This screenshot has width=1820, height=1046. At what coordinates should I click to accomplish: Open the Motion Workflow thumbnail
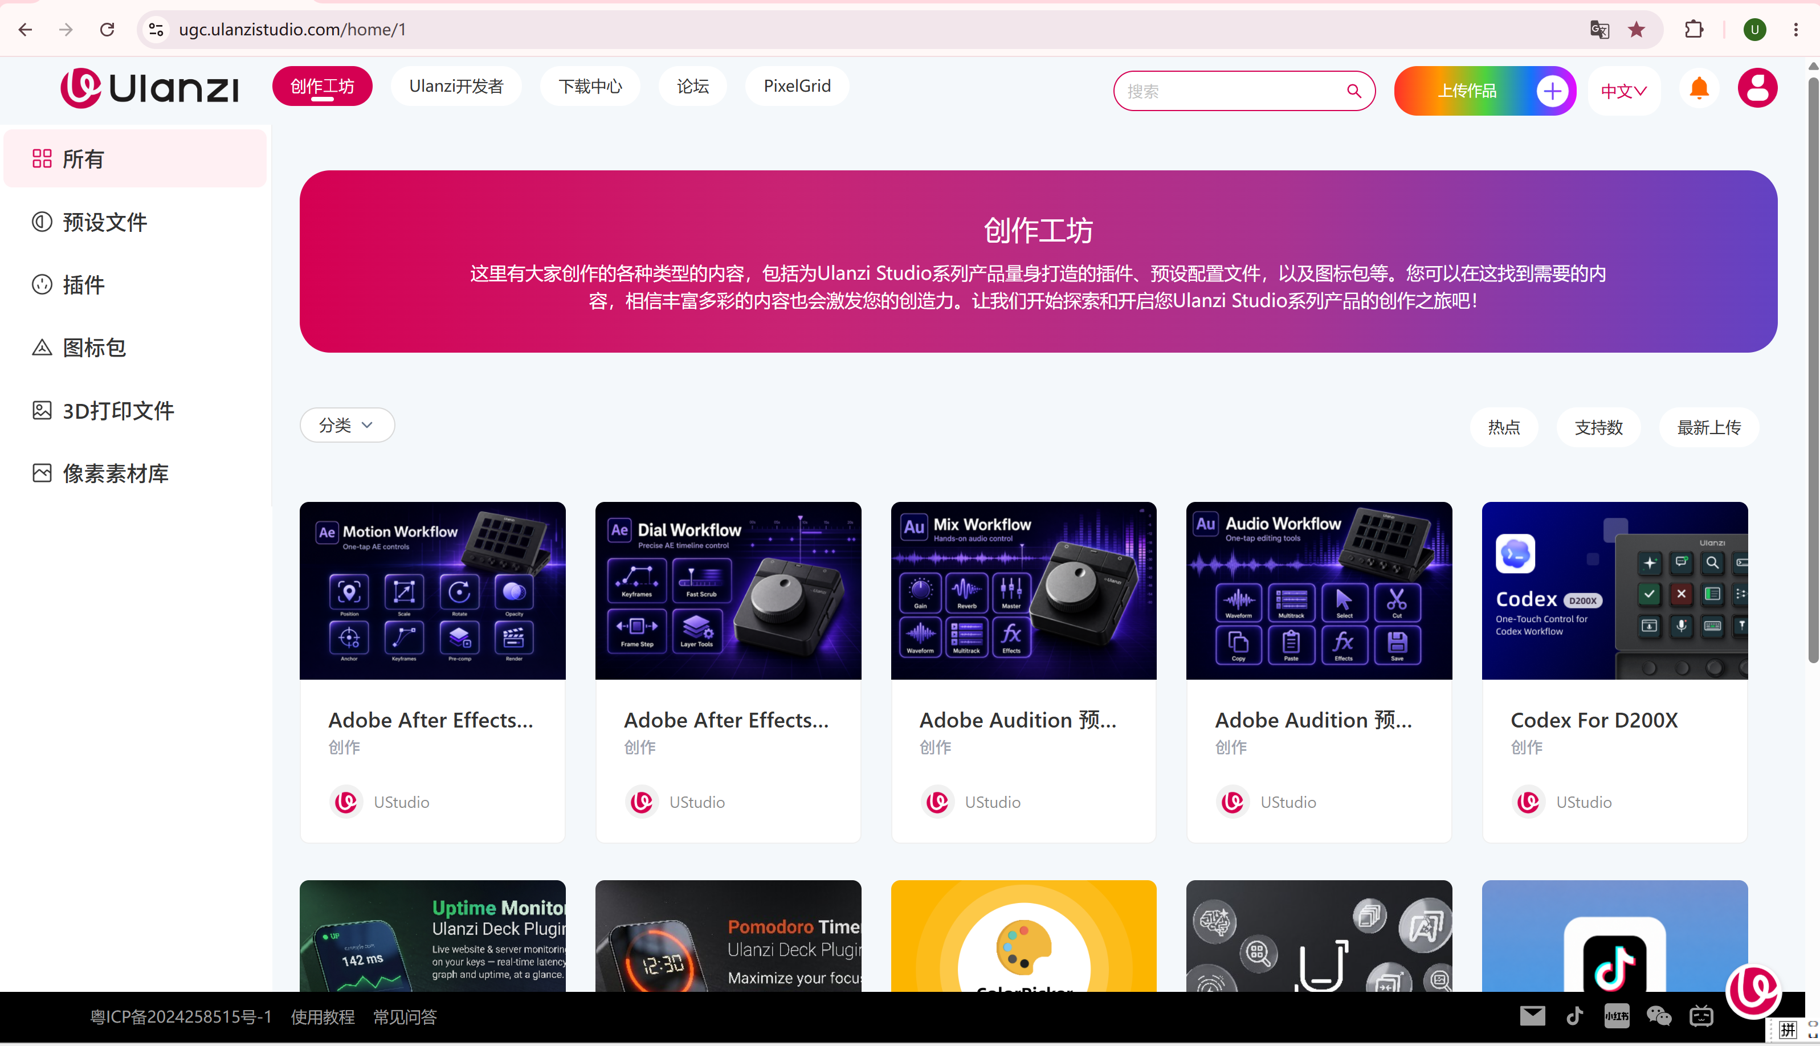point(432,591)
